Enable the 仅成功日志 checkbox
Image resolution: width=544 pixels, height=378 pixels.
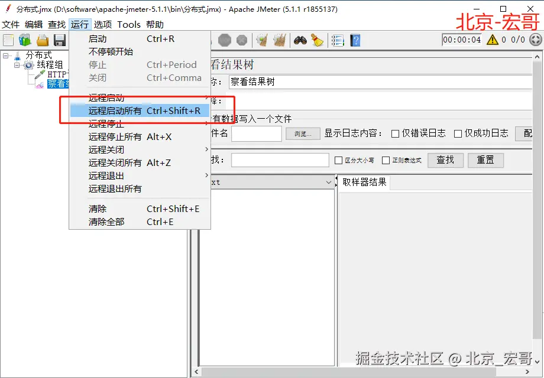458,133
